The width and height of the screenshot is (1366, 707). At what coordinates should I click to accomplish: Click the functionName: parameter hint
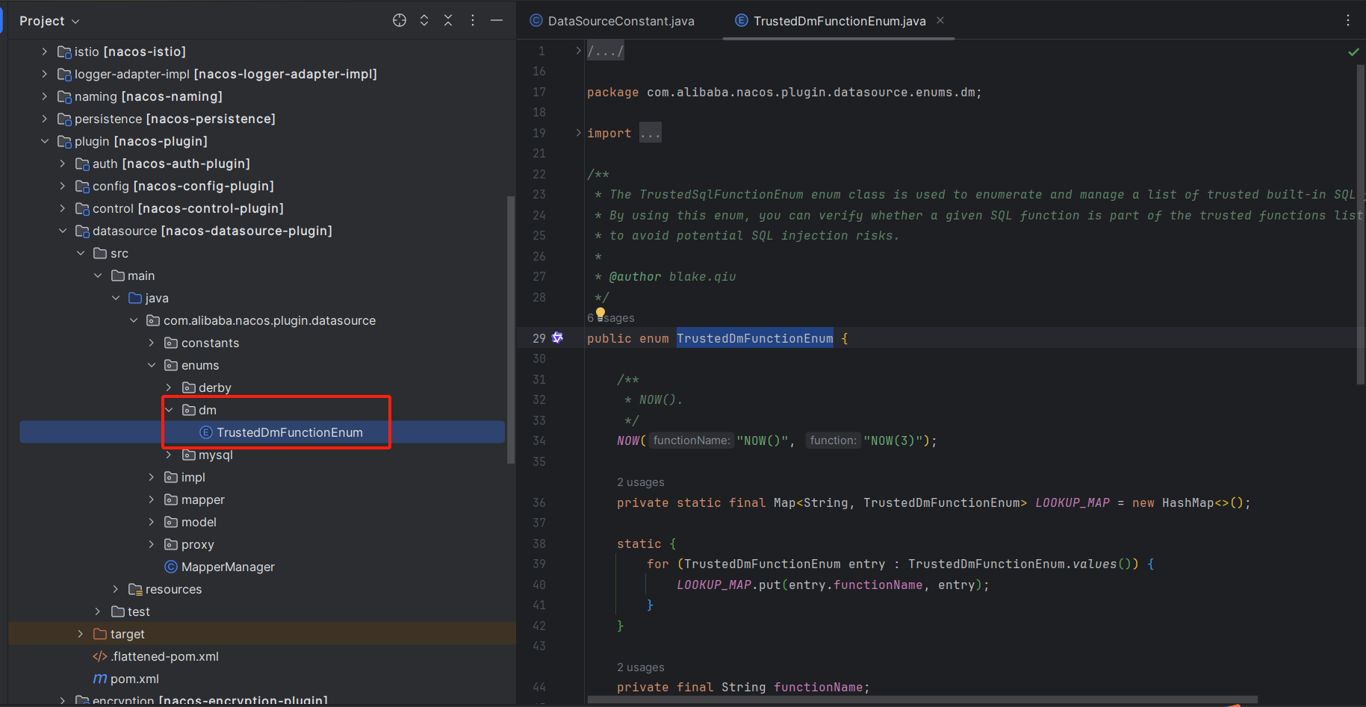click(691, 440)
